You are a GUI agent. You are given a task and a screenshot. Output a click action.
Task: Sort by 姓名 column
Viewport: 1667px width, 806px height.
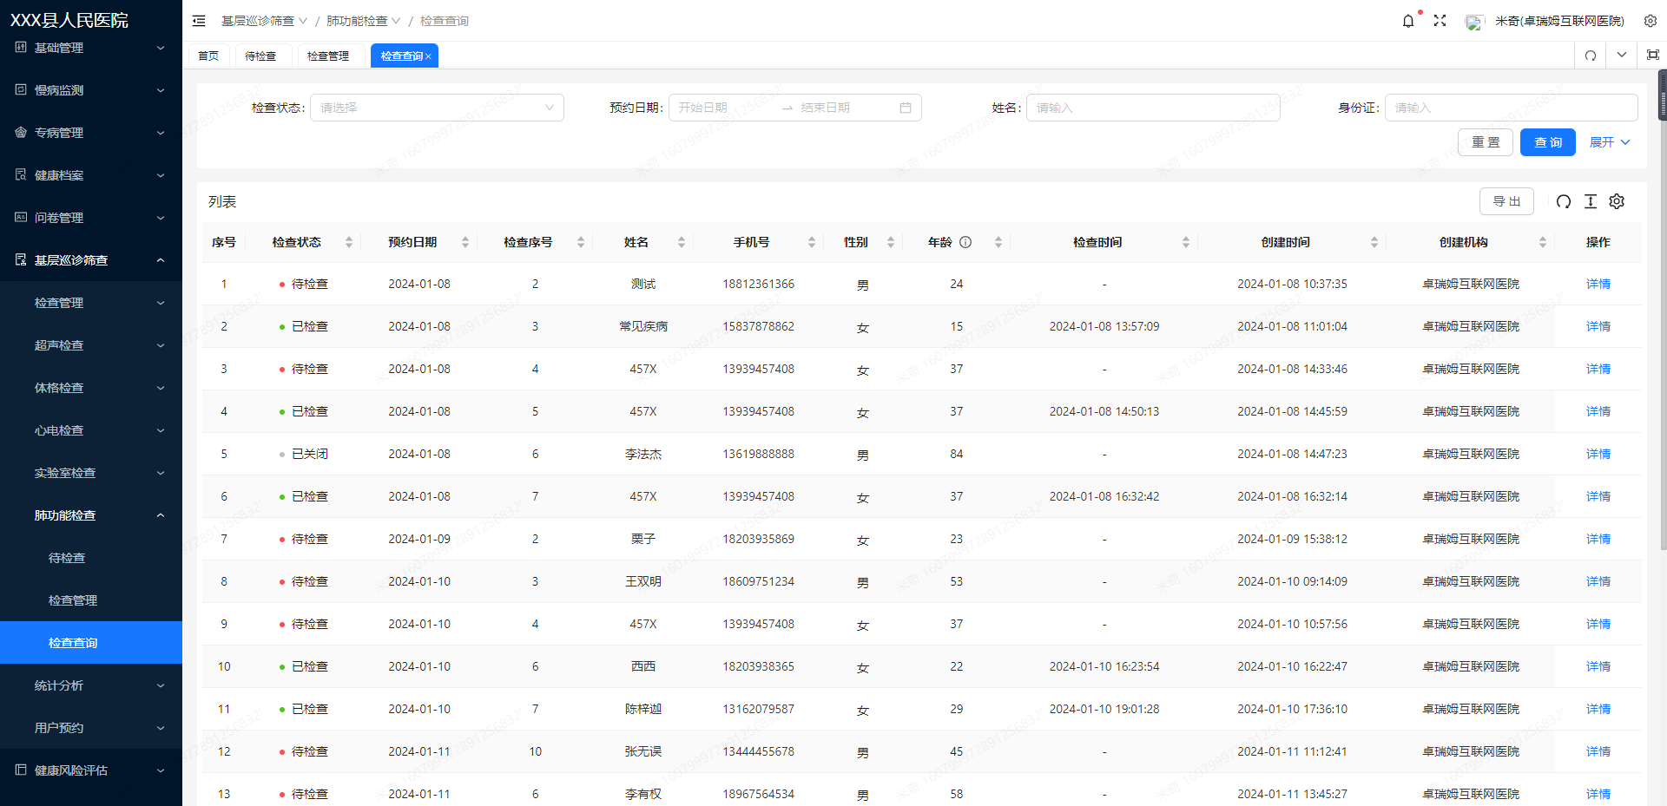tap(682, 242)
